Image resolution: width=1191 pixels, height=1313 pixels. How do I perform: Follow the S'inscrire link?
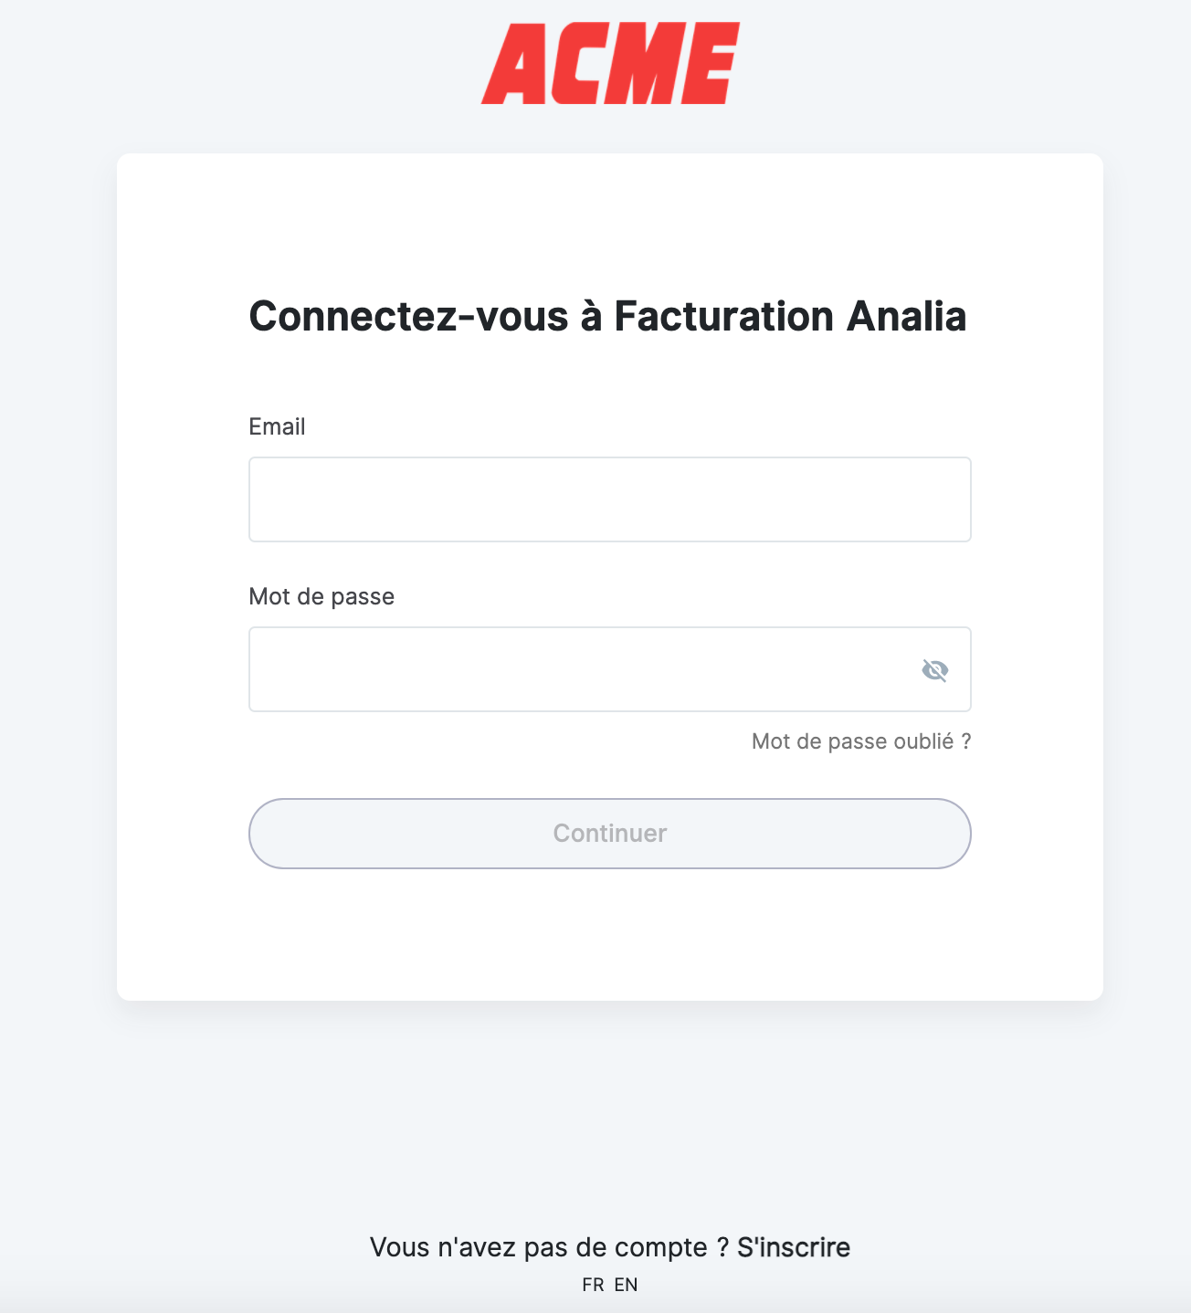(x=794, y=1247)
